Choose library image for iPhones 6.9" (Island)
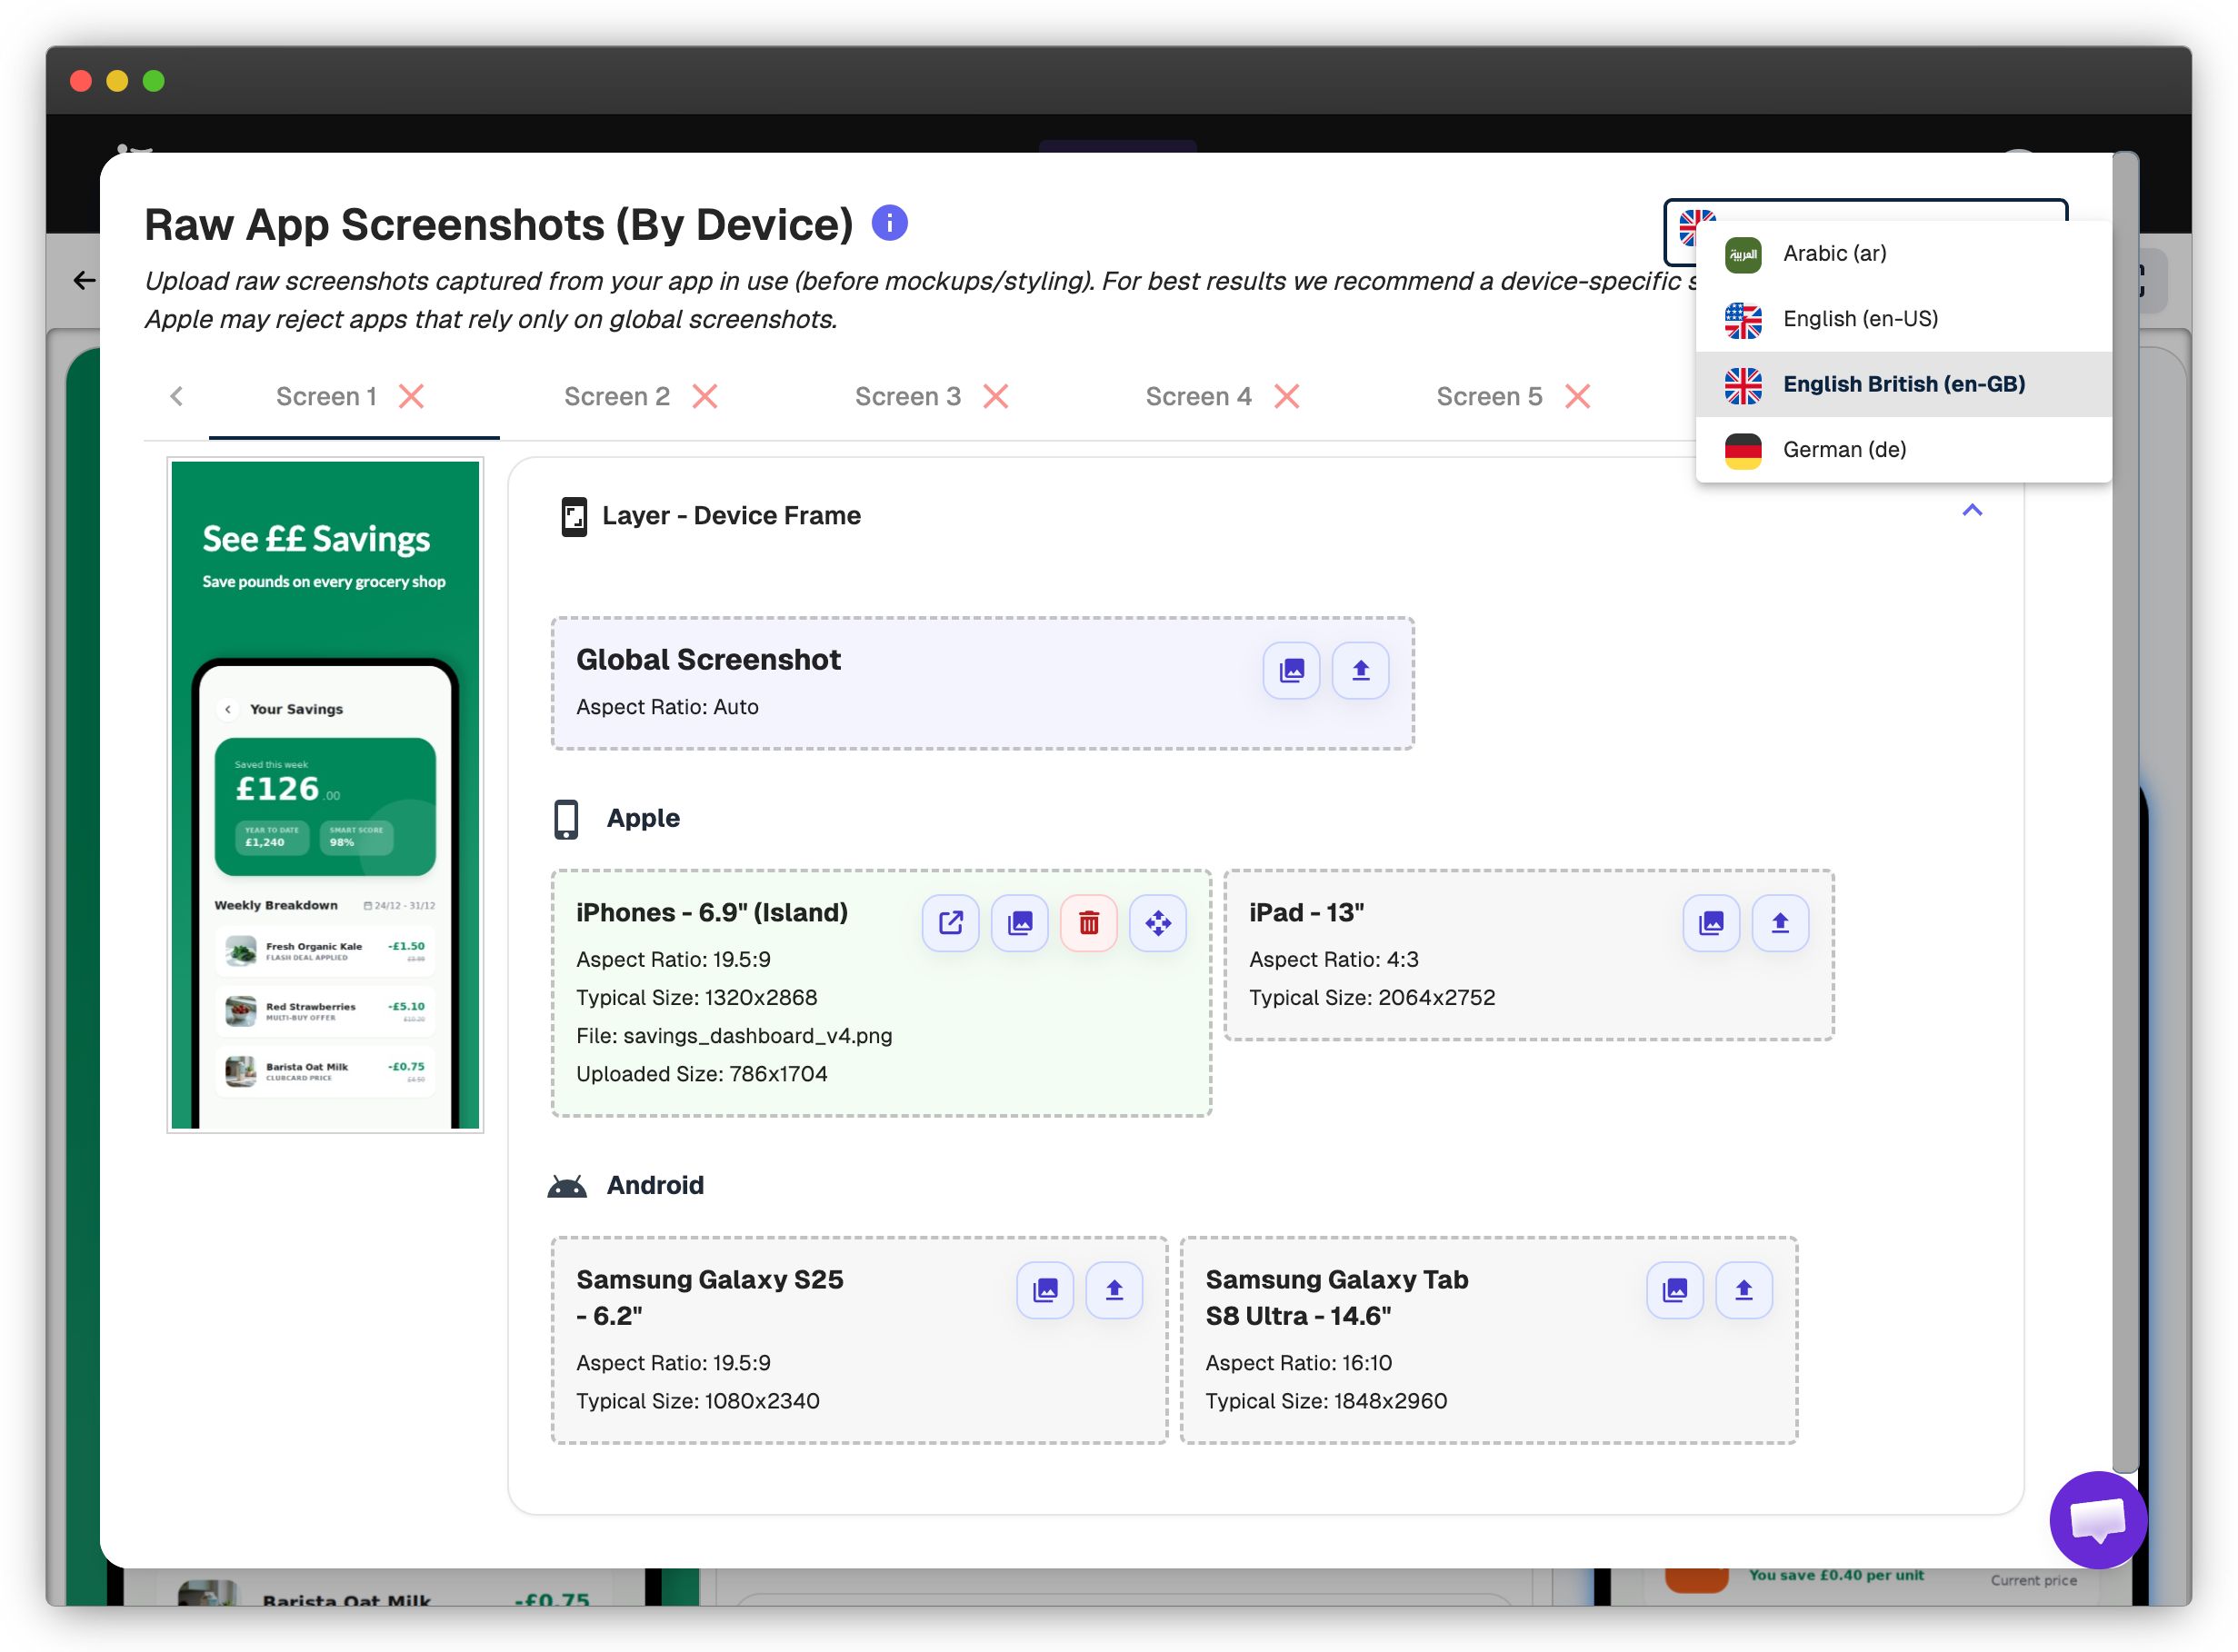The image size is (2238, 1652). (1019, 922)
